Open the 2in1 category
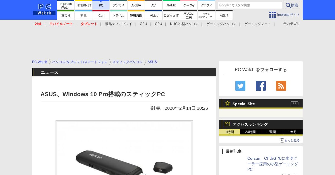 [38, 24]
